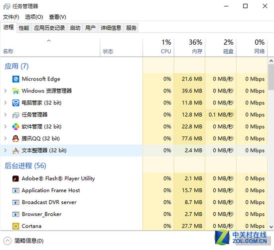Viewport: 274px width, 250px height.
Task: Expand the 软件管理 (32 bit) process
Action: (x=5, y=127)
